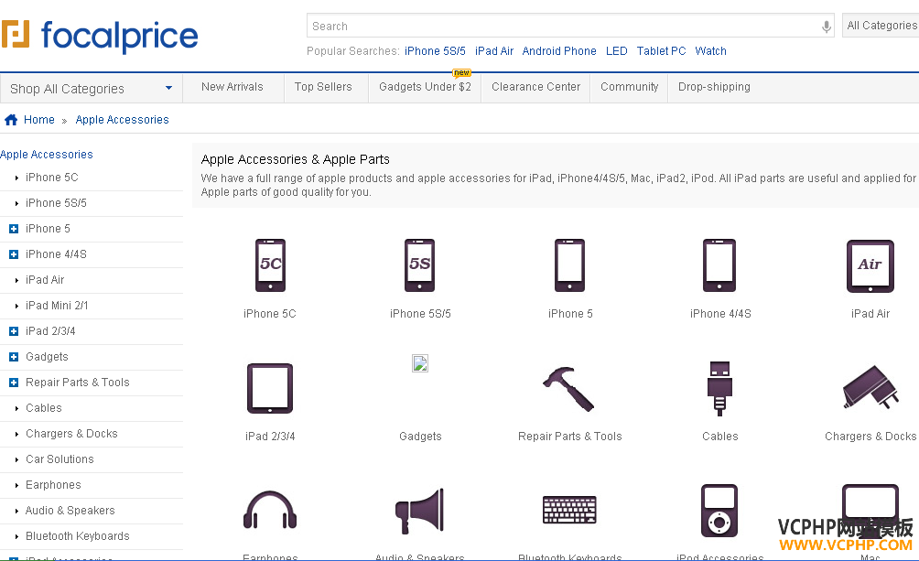Open the Shop All Categories dropdown
Viewport: 919px width, 561px height.
(92, 89)
